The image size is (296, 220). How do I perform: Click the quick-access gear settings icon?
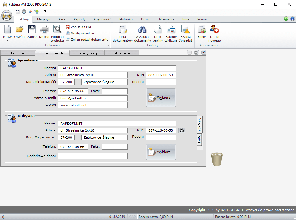[x=30, y=12]
